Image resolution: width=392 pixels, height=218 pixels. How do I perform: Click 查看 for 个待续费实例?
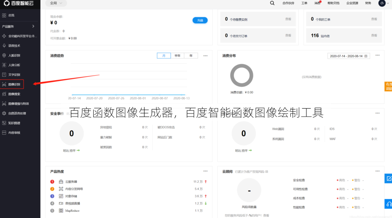point(288,19)
